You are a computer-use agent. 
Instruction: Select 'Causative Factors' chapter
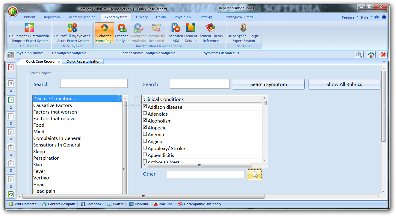pyautogui.click(x=77, y=105)
